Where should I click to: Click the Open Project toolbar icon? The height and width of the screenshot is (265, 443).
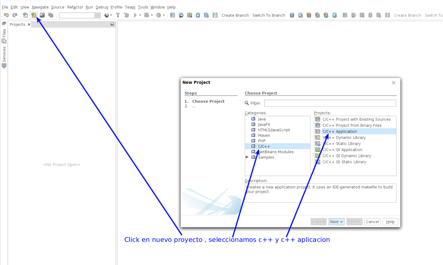tap(42, 15)
